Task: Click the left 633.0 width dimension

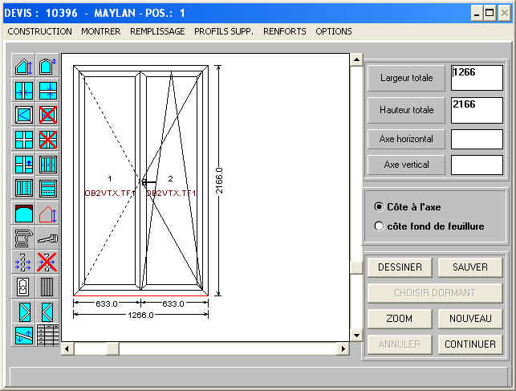Action: point(107,303)
